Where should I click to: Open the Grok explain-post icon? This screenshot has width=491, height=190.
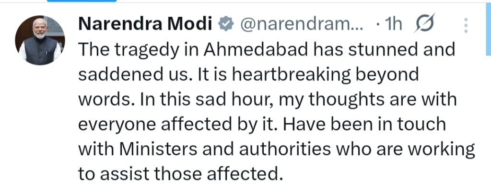[x=424, y=23]
